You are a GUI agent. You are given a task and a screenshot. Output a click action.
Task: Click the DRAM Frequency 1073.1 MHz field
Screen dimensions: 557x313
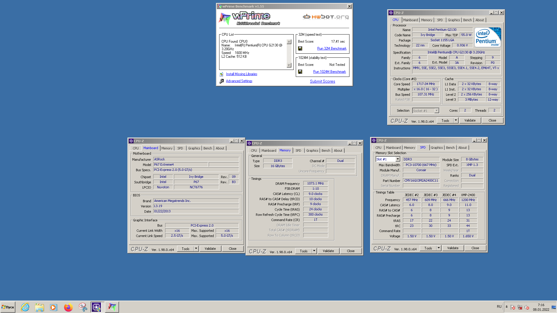(x=316, y=183)
